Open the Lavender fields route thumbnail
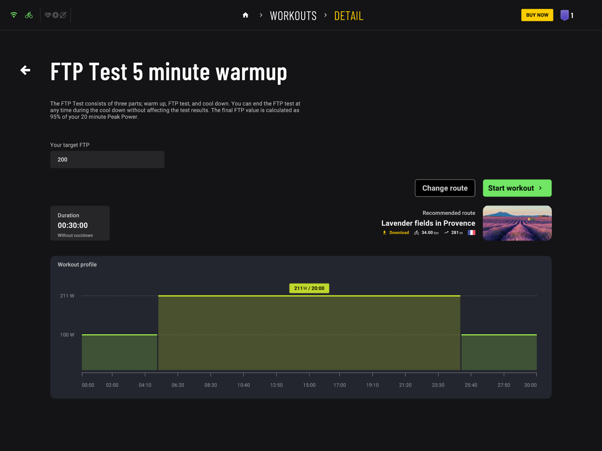Screen dimensions: 602x451 (517, 223)
